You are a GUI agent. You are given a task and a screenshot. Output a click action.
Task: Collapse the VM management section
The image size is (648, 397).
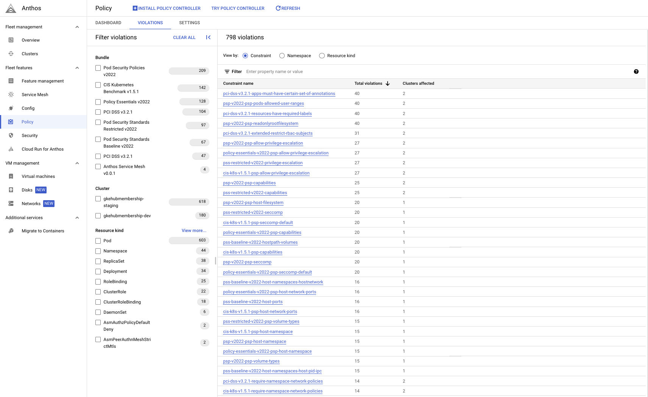[x=77, y=163]
